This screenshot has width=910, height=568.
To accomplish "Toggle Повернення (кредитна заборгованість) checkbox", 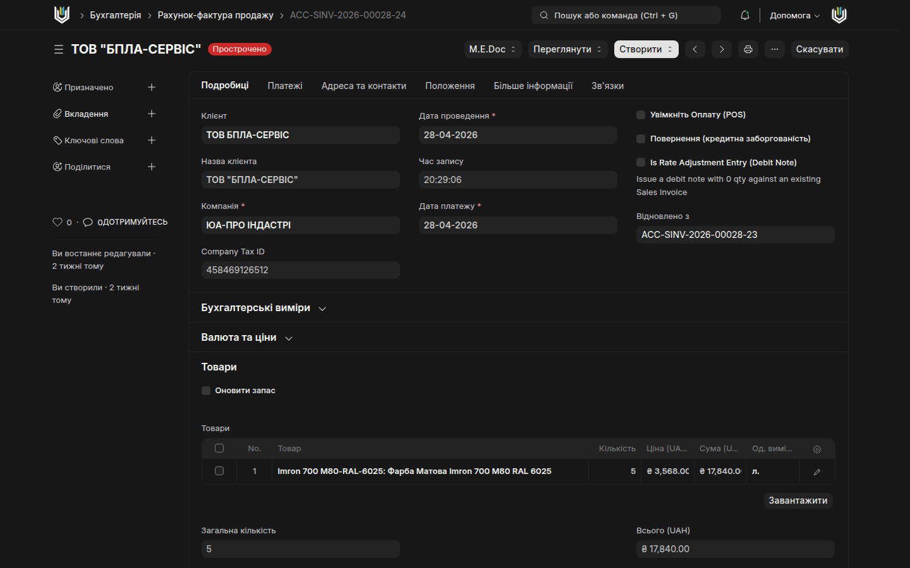I will (x=641, y=139).
